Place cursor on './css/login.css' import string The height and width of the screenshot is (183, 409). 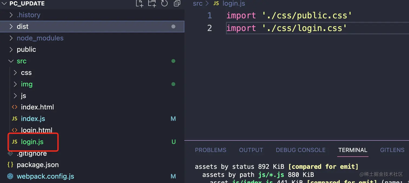(304, 28)
